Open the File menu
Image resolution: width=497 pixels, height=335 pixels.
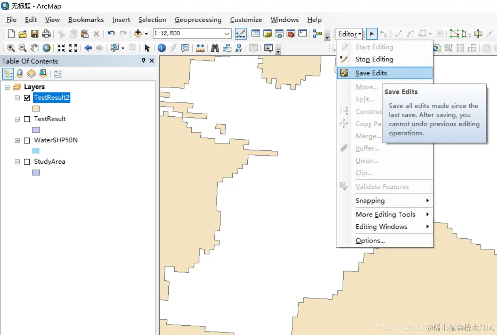11,20
